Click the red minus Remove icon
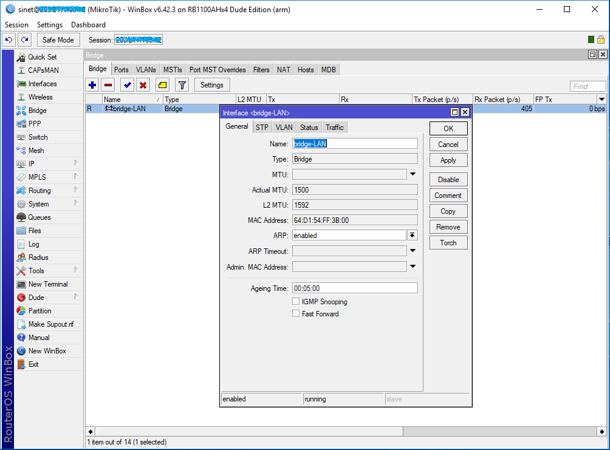The width and height of the screenshot is (610, 450). point(108,85)
